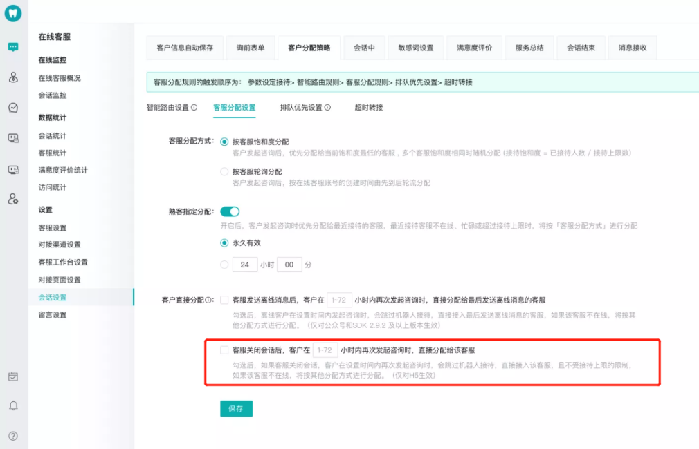Select 按客服轮询分配 radio option
Screen dimensions: 699x449
coord(224,172)
